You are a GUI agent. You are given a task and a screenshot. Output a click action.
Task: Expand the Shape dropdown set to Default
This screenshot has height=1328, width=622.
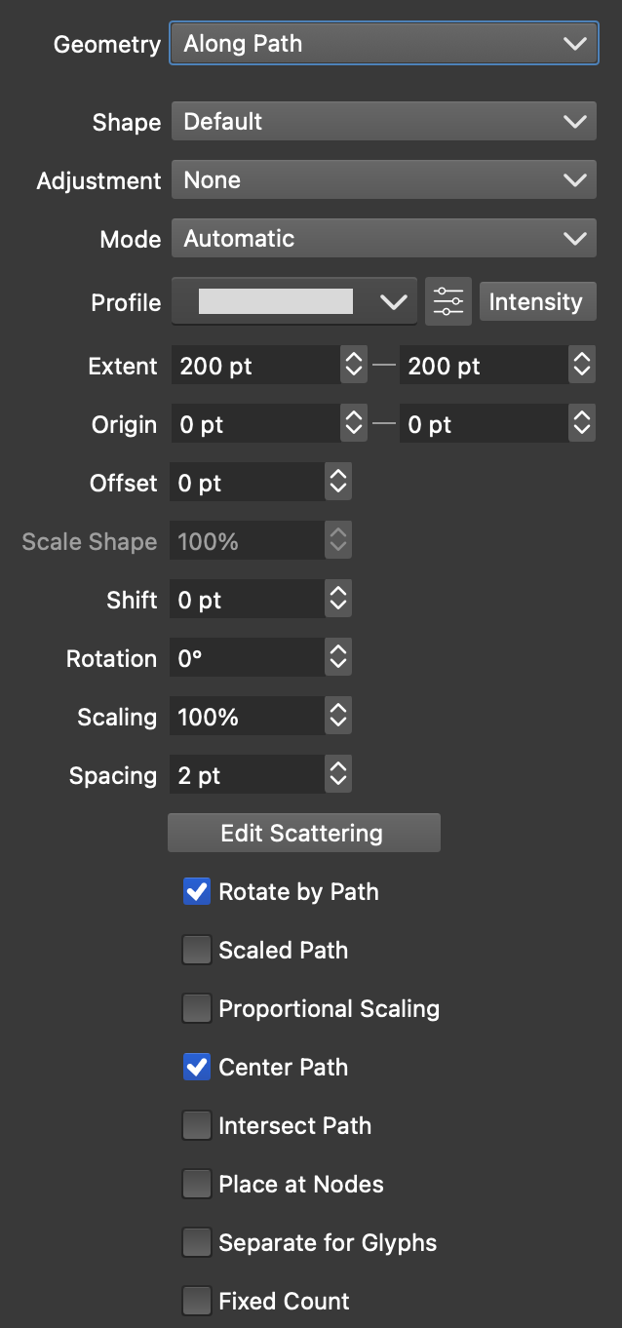click(384, 122)
